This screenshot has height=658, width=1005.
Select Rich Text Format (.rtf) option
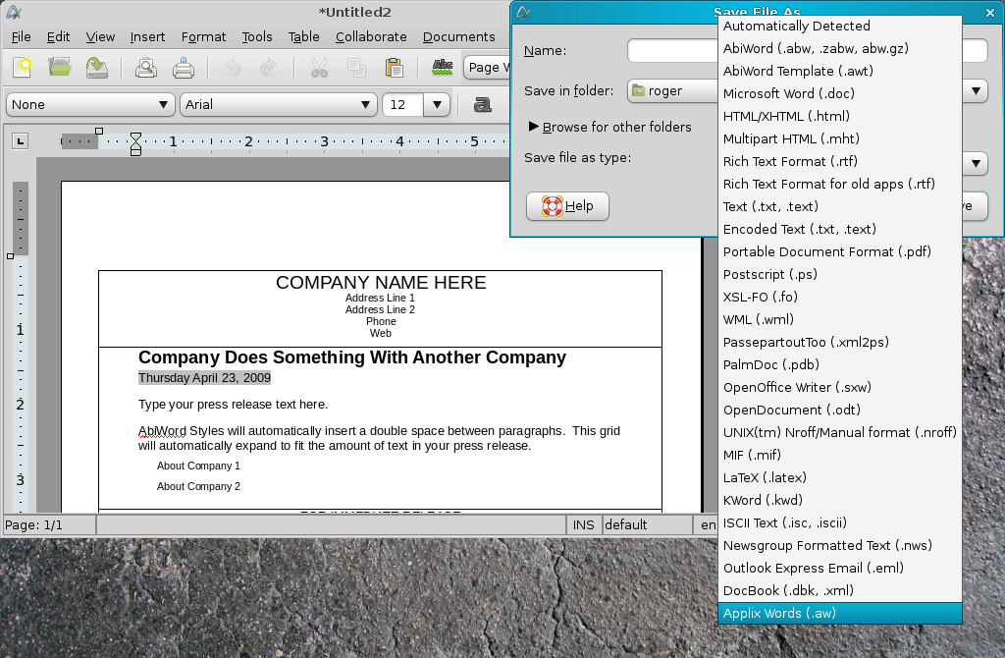coord(840,162)
